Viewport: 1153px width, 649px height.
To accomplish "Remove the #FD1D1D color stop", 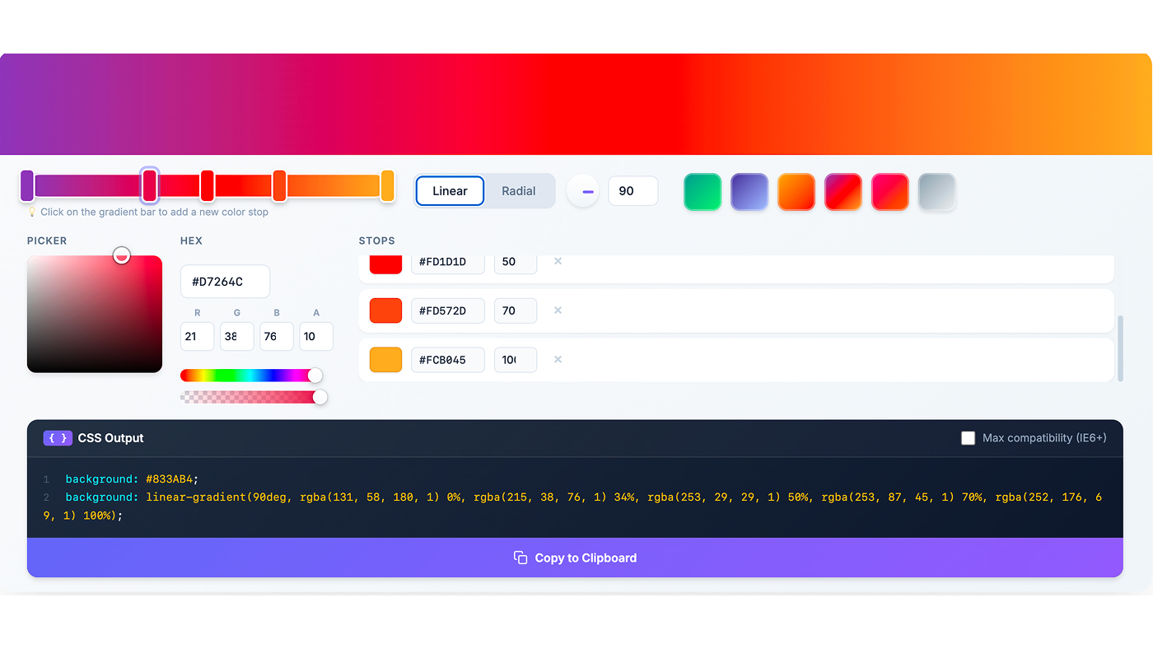I will 558,261.
